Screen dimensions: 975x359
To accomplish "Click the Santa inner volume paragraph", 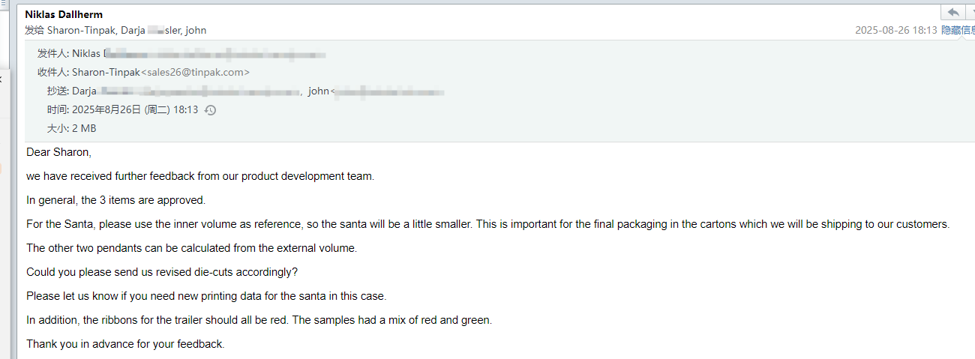I will click(x=487, y=224).
